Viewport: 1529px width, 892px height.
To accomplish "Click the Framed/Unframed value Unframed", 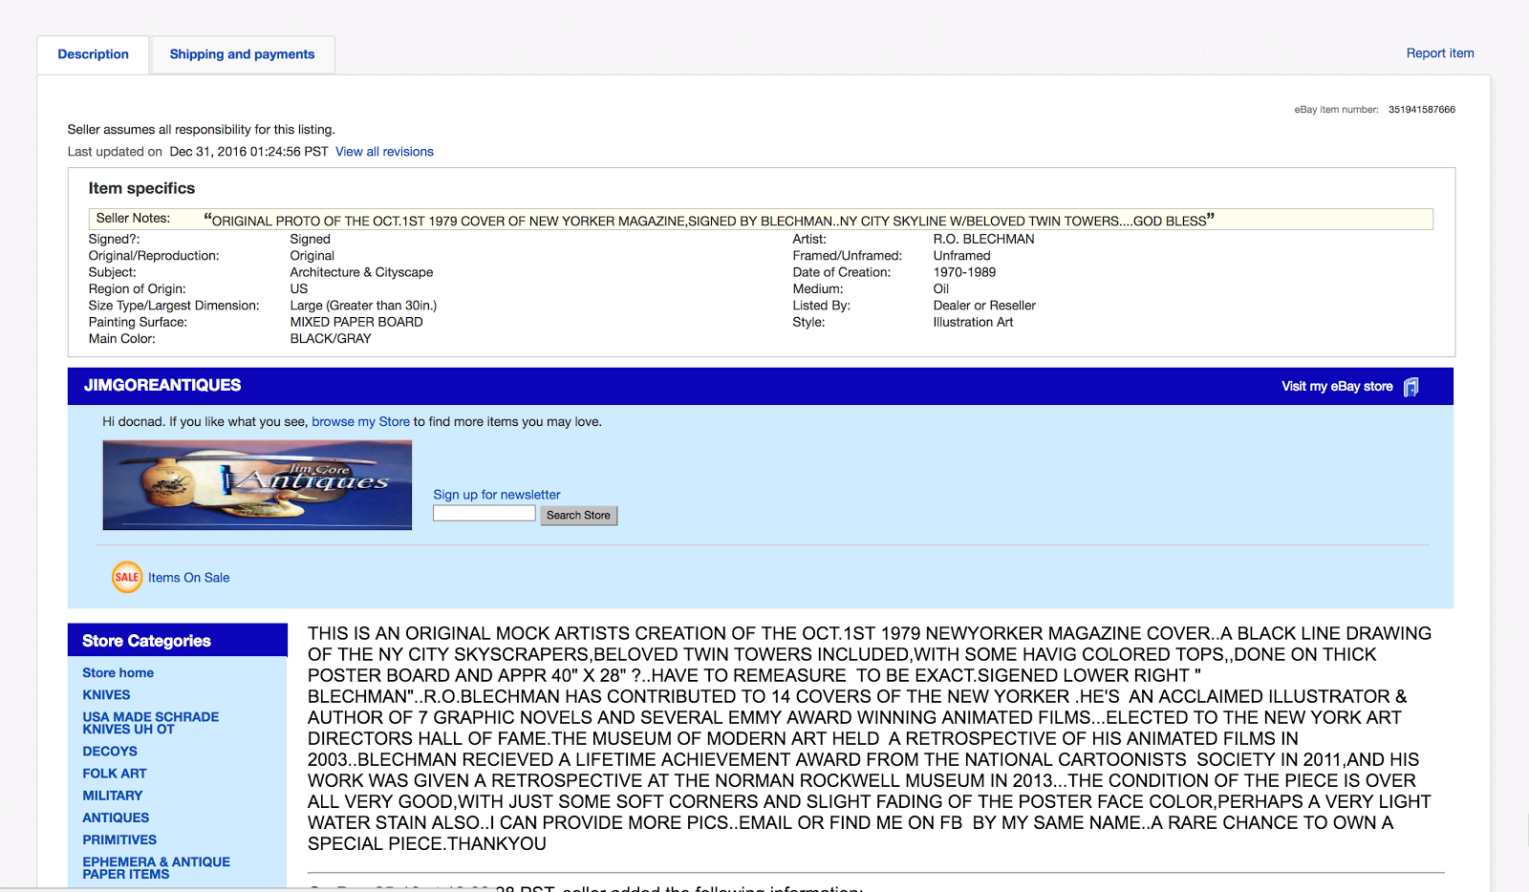I will coord(961,256).
